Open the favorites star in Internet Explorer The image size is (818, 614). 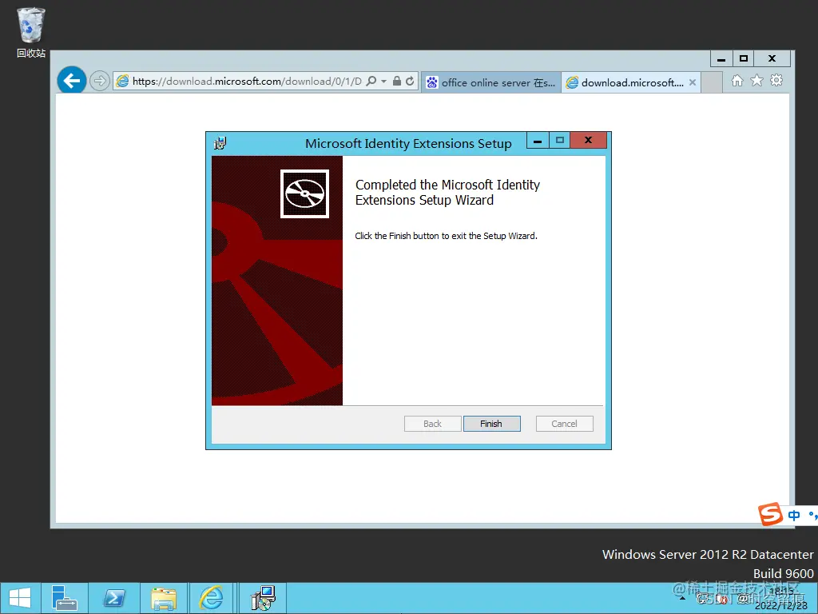[757, 81]
